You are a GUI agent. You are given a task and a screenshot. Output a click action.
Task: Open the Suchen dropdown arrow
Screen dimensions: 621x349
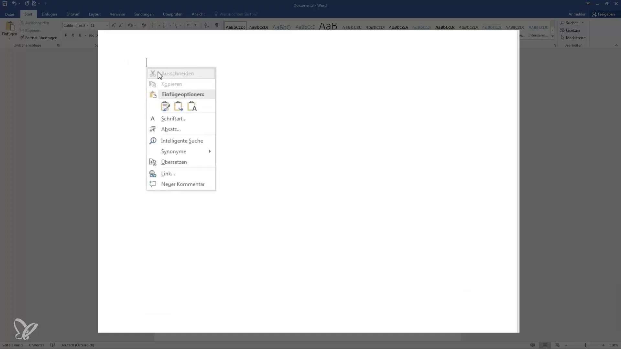tap(583, 23)
